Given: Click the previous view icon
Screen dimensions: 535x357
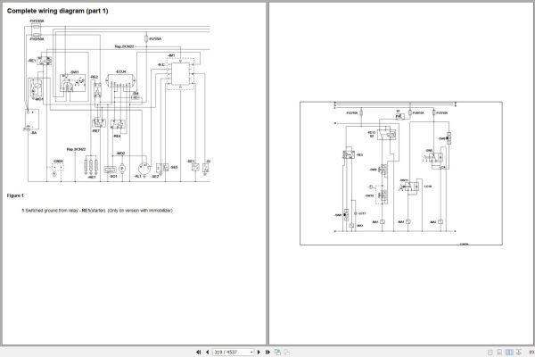Looking at the screenshot, I should 277,352.
